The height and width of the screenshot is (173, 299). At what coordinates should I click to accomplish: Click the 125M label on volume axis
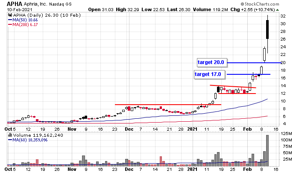coord(287,134)
